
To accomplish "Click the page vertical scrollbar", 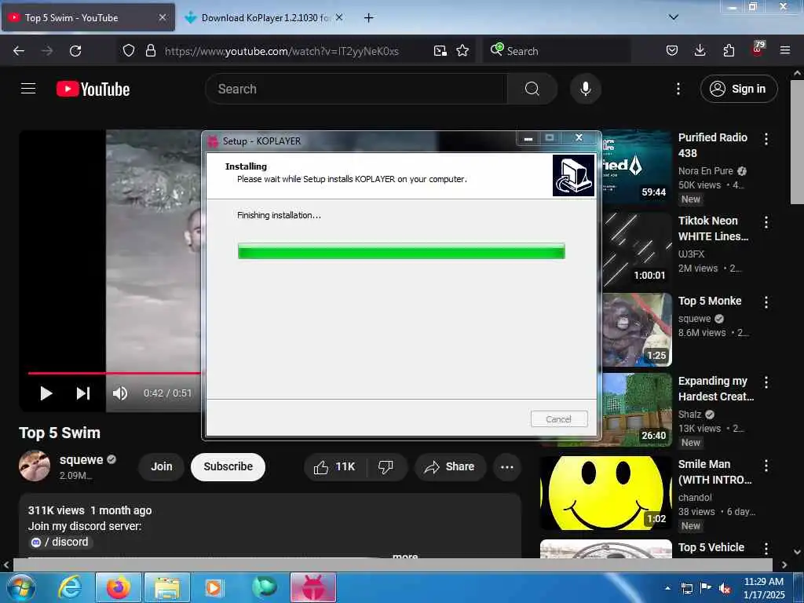I will pos(797,141).
